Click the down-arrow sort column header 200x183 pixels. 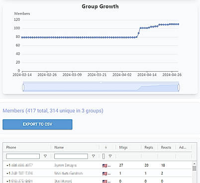point(106,147)
